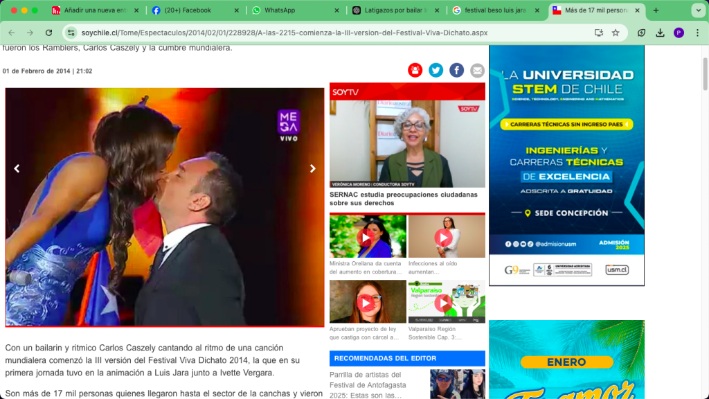Switch to the festival beso luis jara tab
Image resolution: width=709 pixels, height=399 pixels.
[x=496, y=10]
